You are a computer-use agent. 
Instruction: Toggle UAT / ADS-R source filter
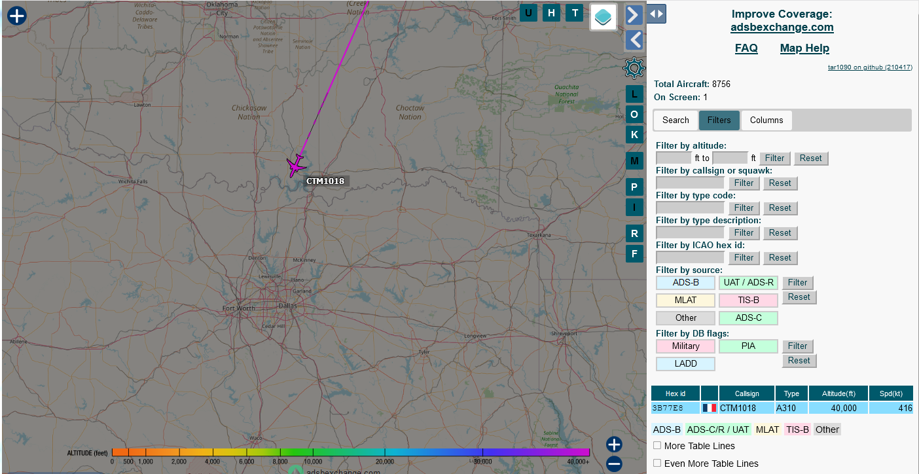pos(749,283)
